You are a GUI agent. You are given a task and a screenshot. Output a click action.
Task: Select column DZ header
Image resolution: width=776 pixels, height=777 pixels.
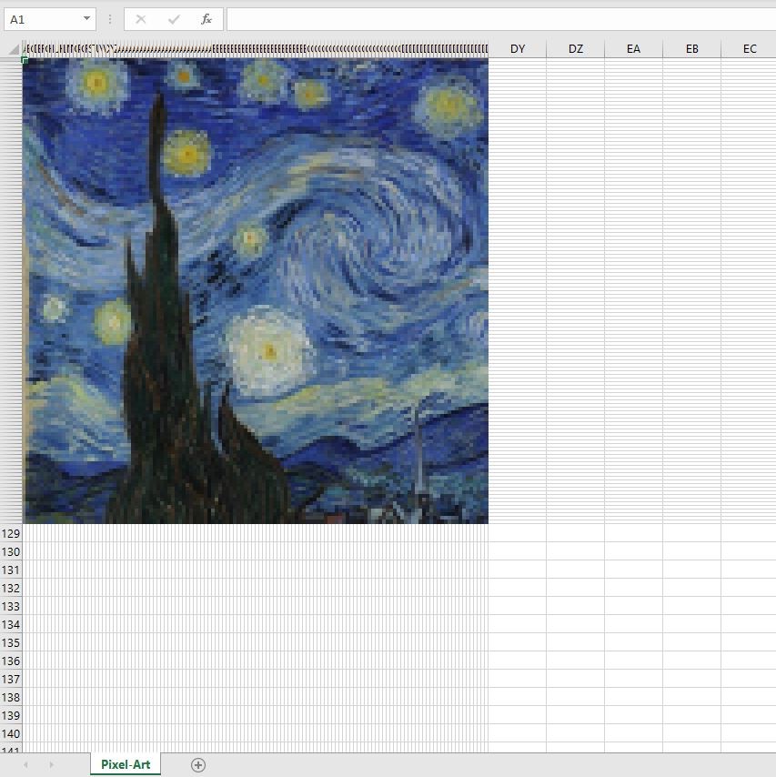(575, 49)
